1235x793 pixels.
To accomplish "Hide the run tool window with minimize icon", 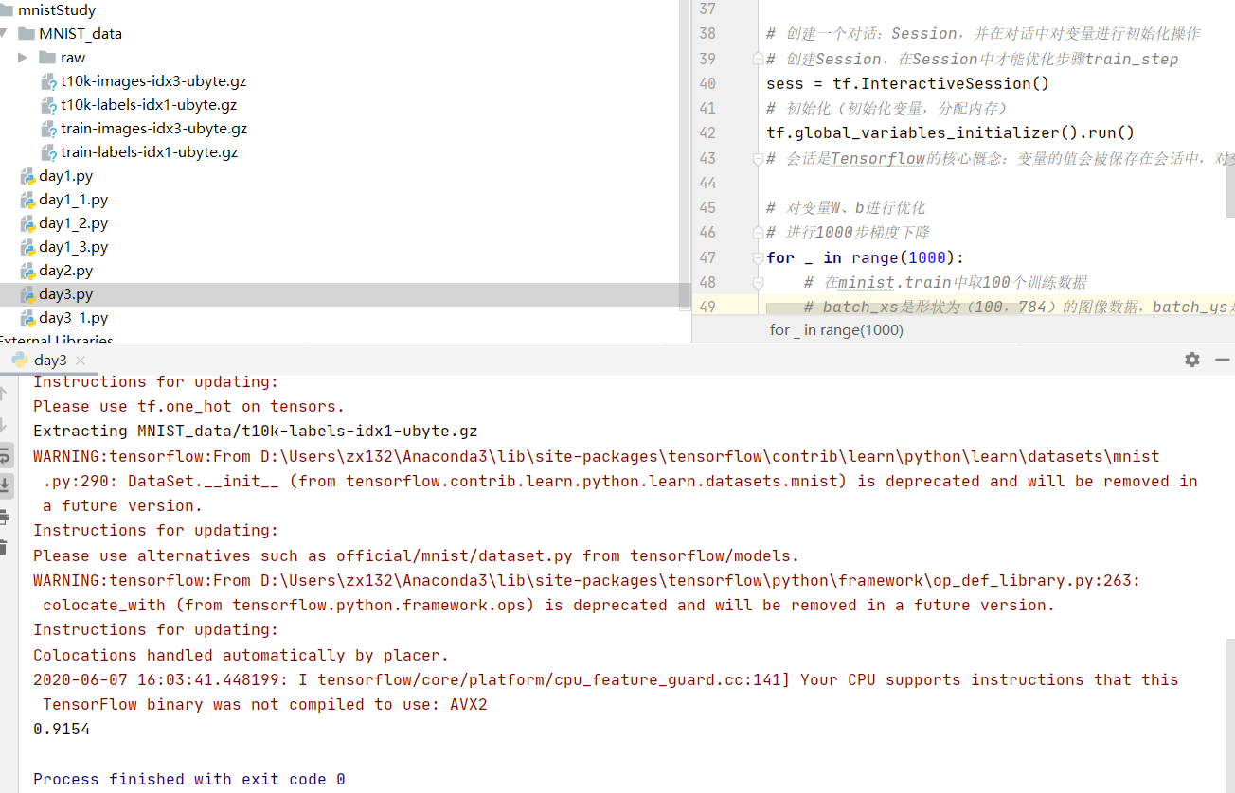I will pyautogui.click(x=1223, y=360).
